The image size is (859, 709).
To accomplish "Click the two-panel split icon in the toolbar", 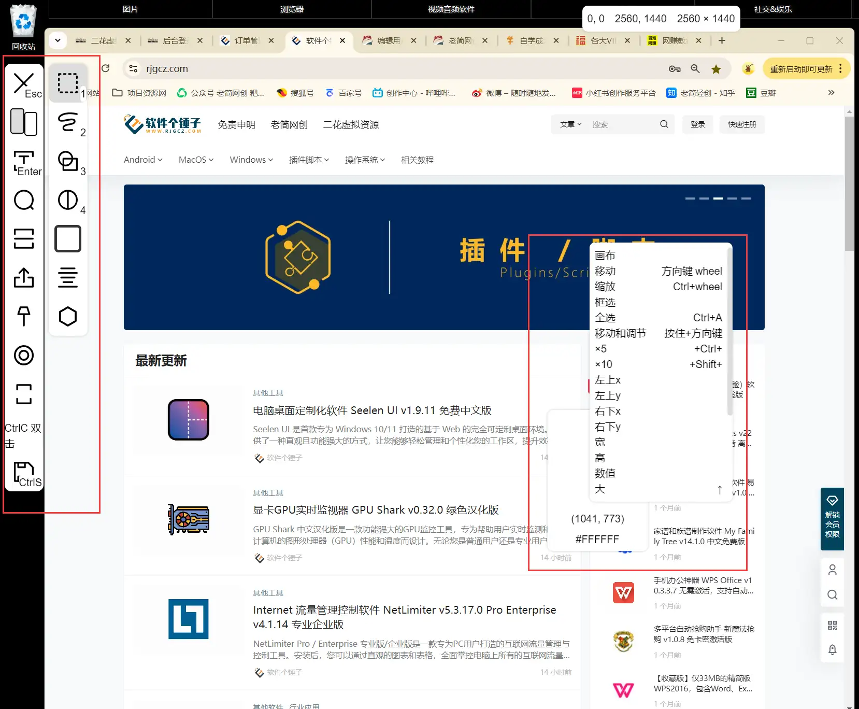I will (x=24, y=122).
